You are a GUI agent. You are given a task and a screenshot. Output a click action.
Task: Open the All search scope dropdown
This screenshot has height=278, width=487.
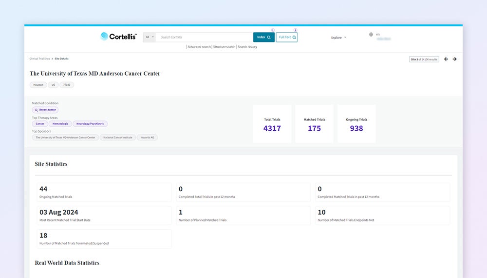[x=150, y=37]
